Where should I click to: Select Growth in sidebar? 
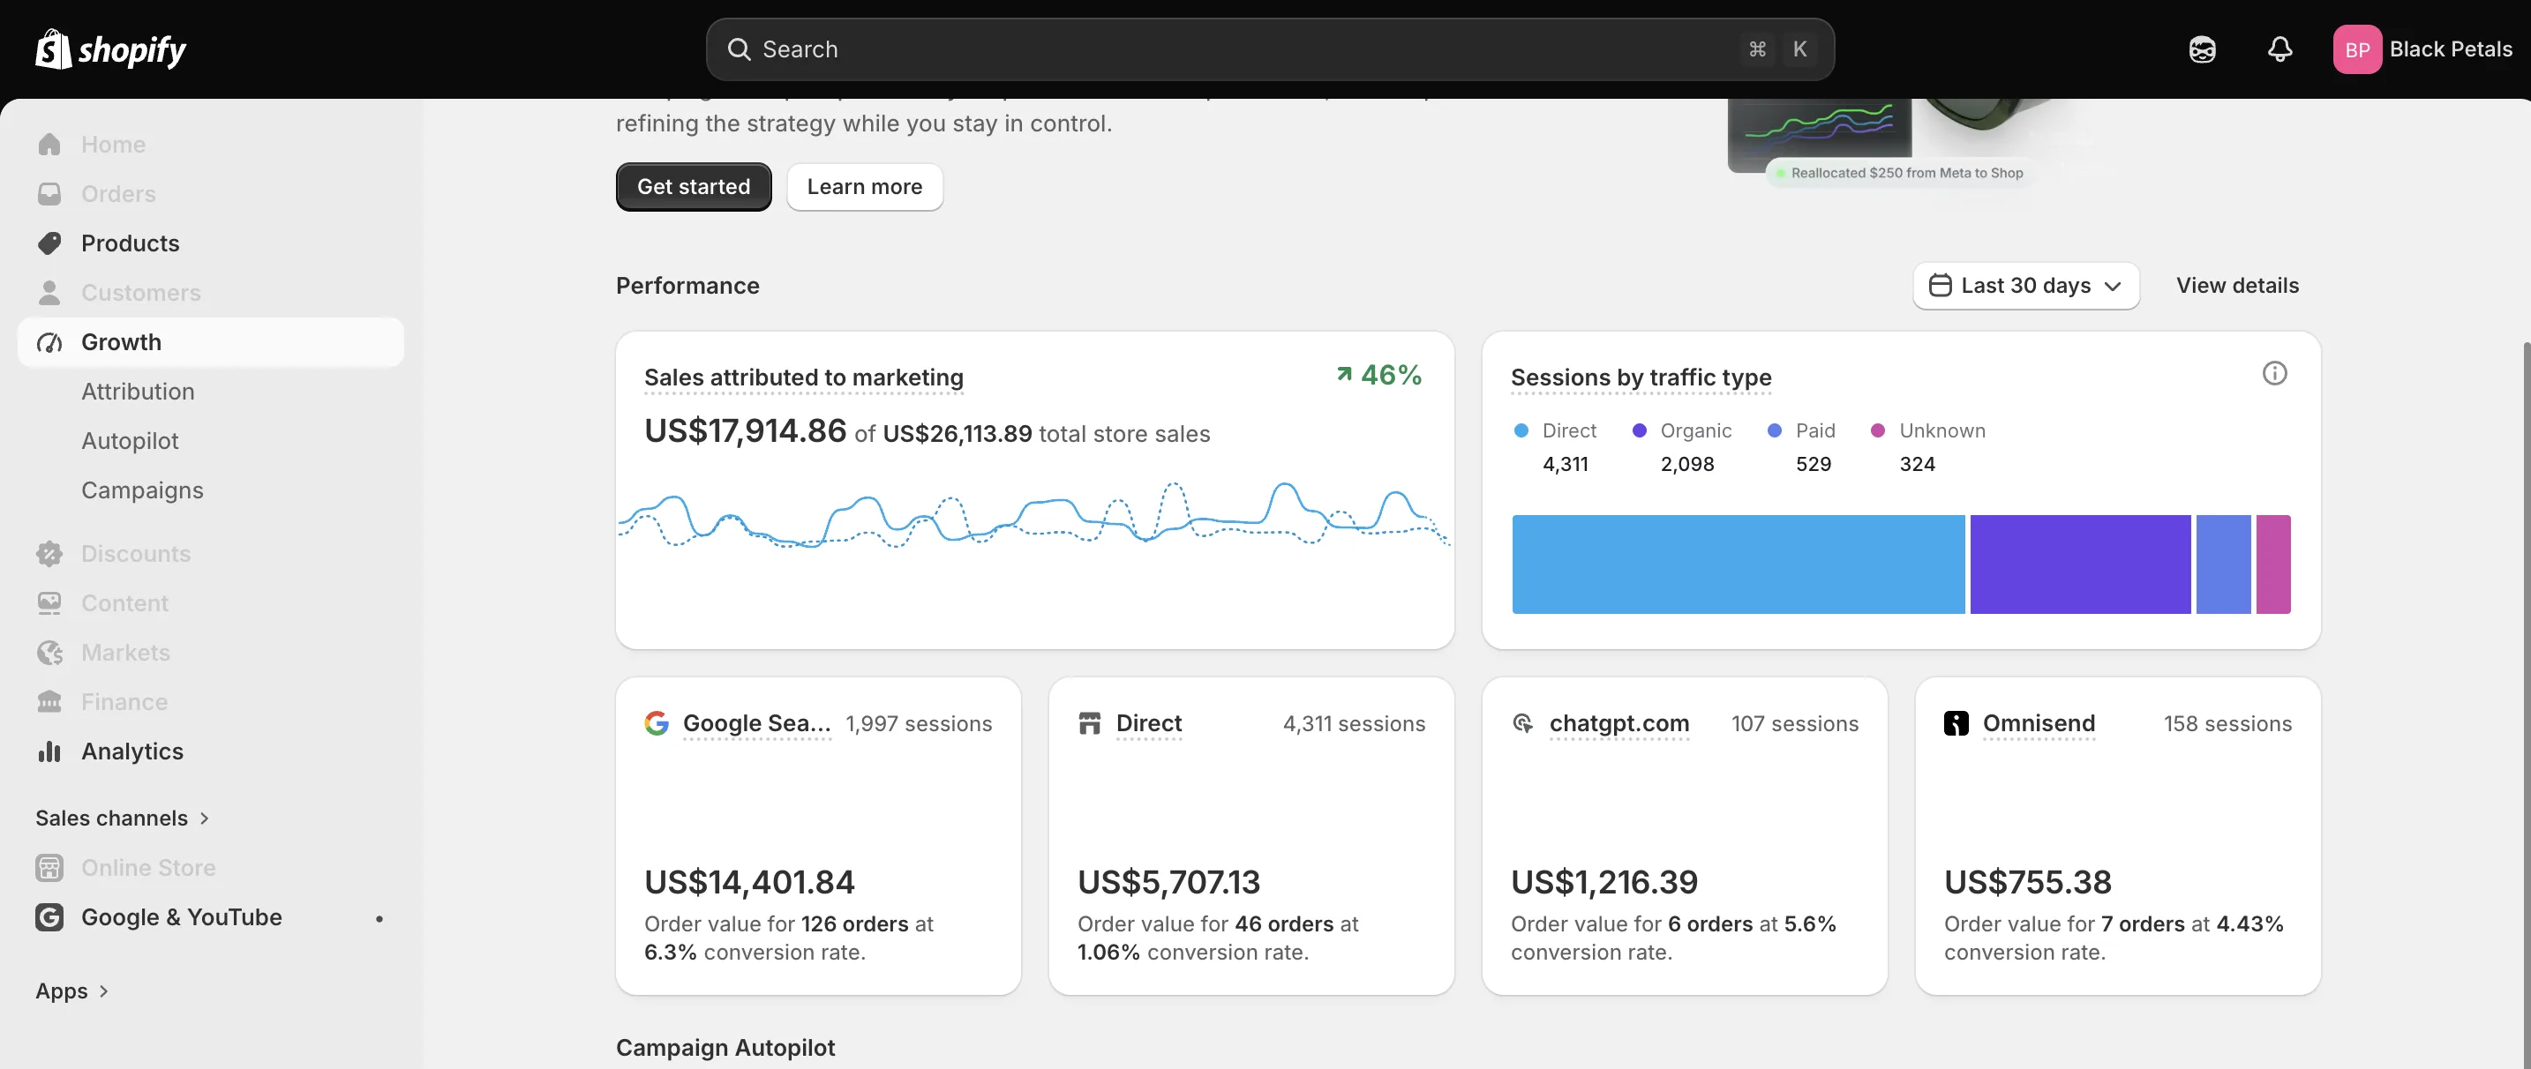210,342
